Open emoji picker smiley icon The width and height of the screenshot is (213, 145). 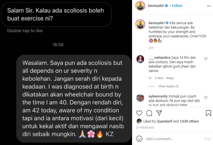[x=139, y=139]
